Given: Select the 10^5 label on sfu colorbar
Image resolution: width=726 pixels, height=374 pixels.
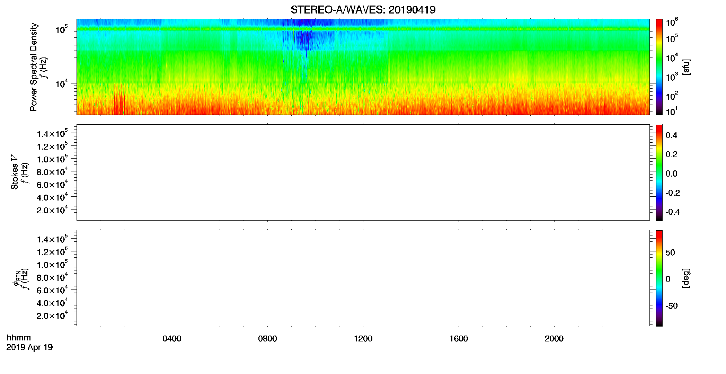Looking at the screenshot, I should point(672,38).
